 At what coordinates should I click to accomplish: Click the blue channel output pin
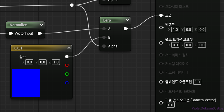(x=67, y=83)
